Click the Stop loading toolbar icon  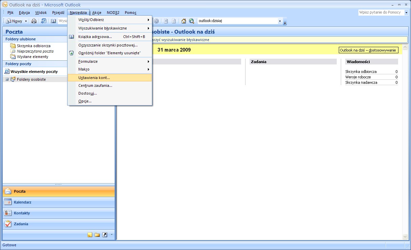coord(166,21)
